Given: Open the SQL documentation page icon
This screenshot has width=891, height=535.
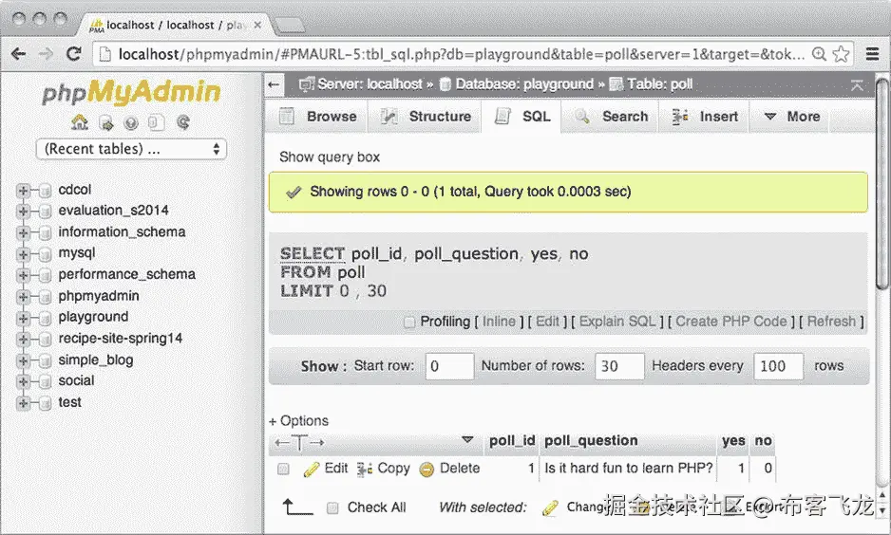Looking at the screenshot, I should (157, 122).
